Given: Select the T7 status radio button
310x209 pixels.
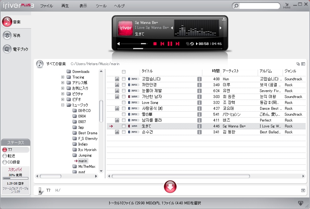Looking at the screenshot, I should point(5,150).
